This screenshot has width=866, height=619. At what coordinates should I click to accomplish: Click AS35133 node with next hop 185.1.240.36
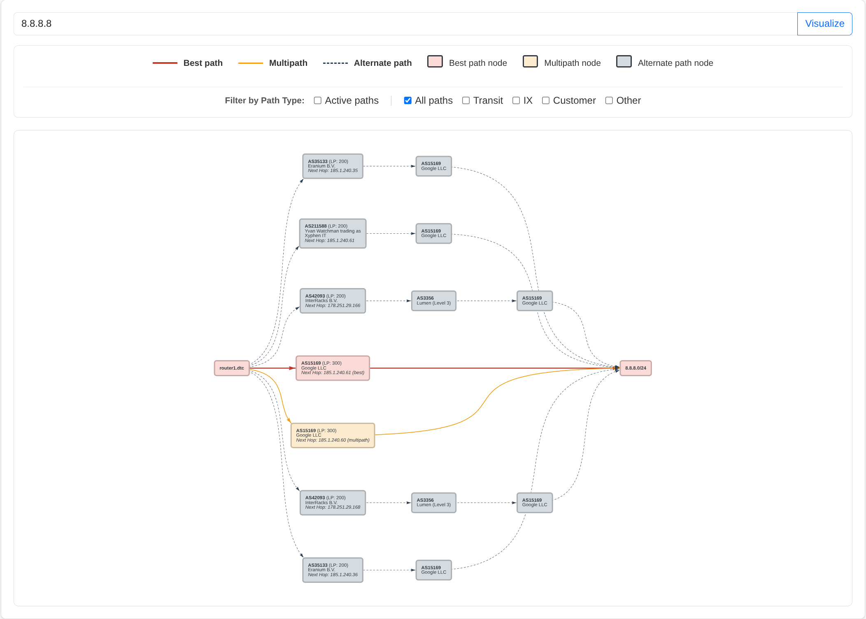click(333, 570)
